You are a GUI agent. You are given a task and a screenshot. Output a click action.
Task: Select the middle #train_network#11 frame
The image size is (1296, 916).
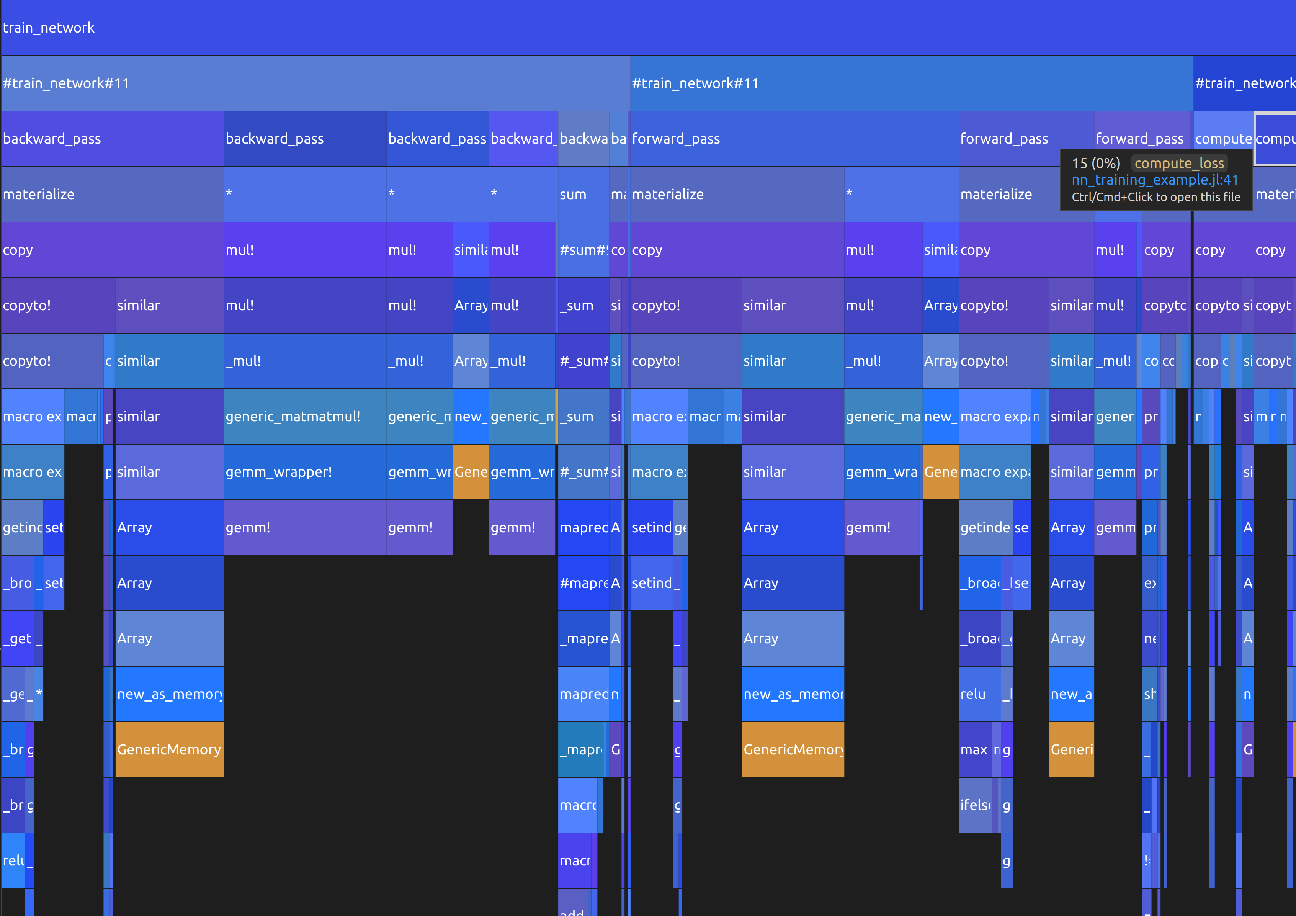tap(911, 83)
